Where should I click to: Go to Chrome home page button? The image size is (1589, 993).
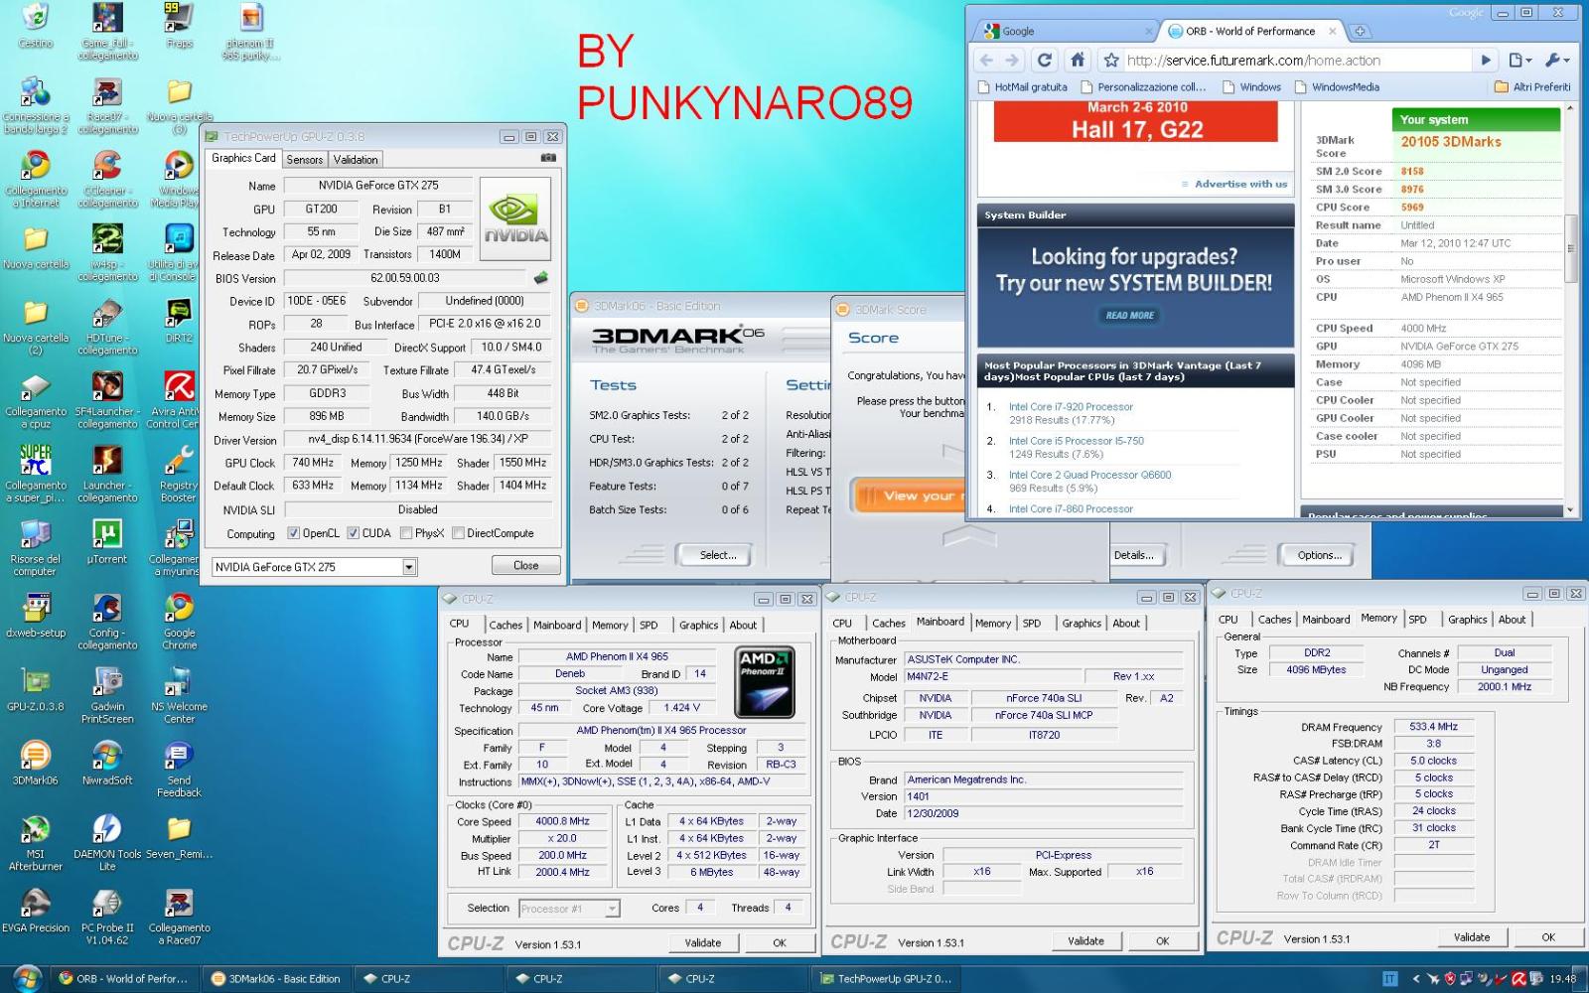(1078, 60)
